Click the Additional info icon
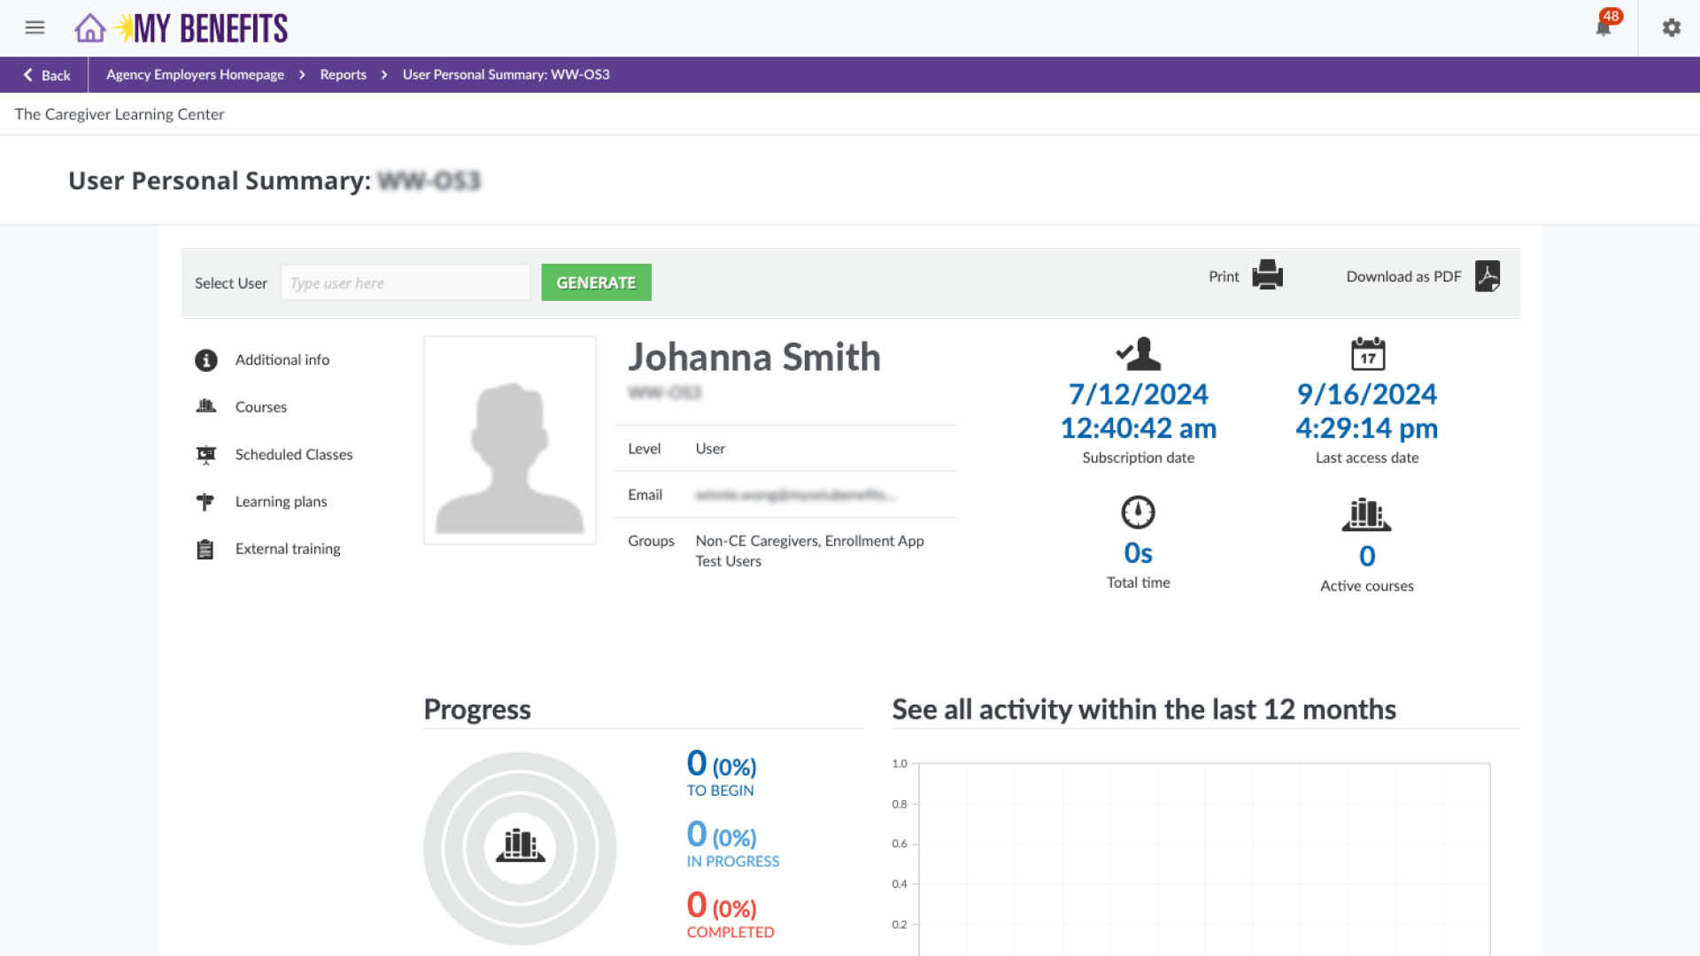1700x956 pixels. tap(205, 359)
